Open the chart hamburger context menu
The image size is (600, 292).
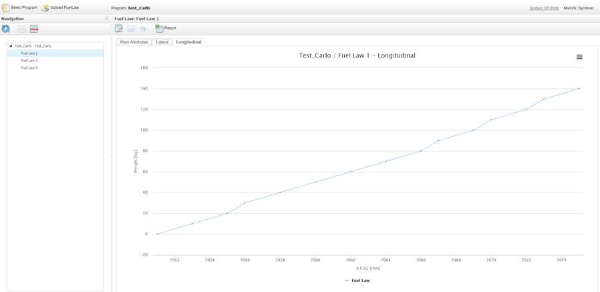tap(579, 57)
